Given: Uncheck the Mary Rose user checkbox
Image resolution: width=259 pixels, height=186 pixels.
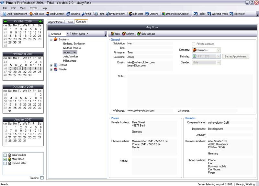Looking at the screenshot, I should coord(5,159).
